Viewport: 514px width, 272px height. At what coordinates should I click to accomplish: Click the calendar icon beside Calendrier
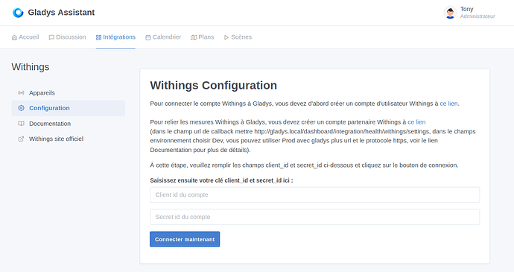click(x=148, y=37)
